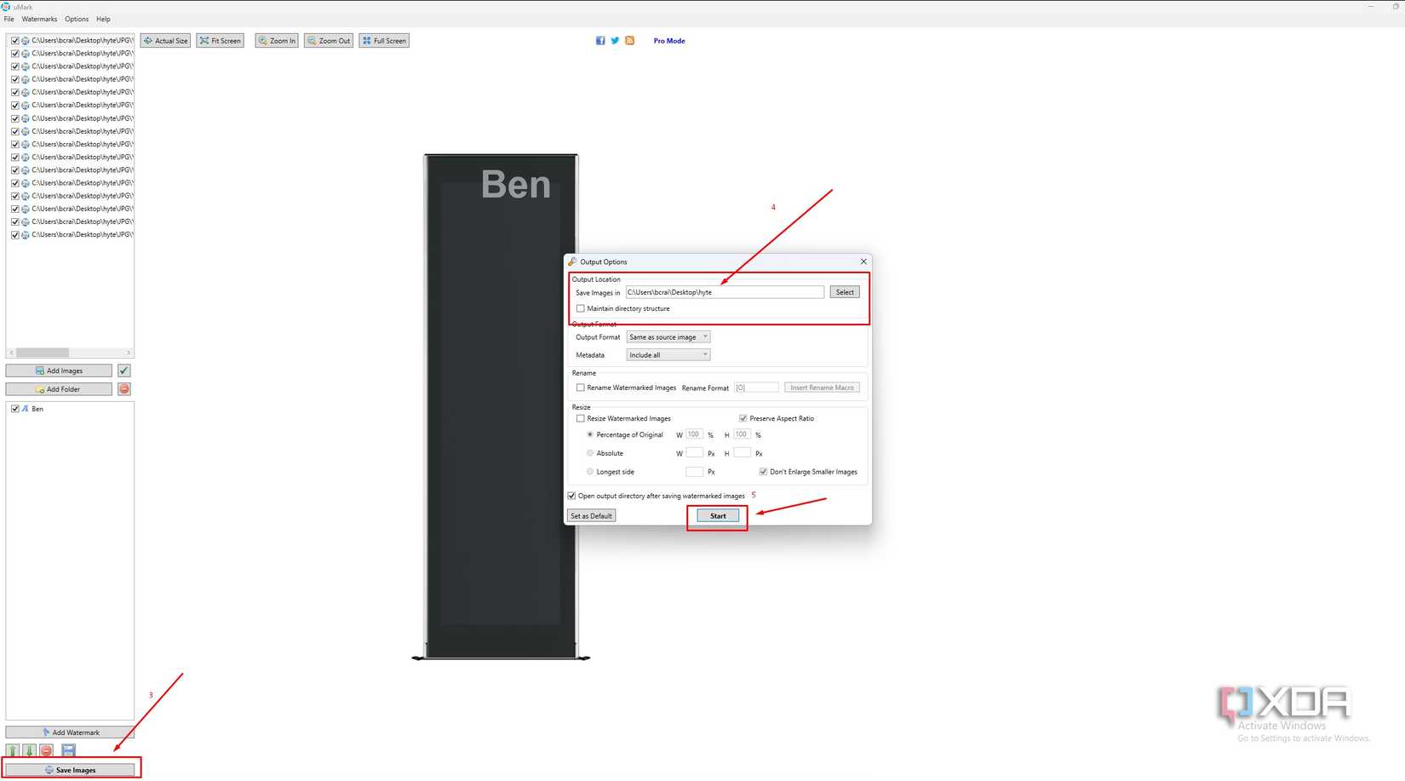Click the Pro Mode link
Image resolution: width=1405 pixels, height=781 pixels.
669,41
